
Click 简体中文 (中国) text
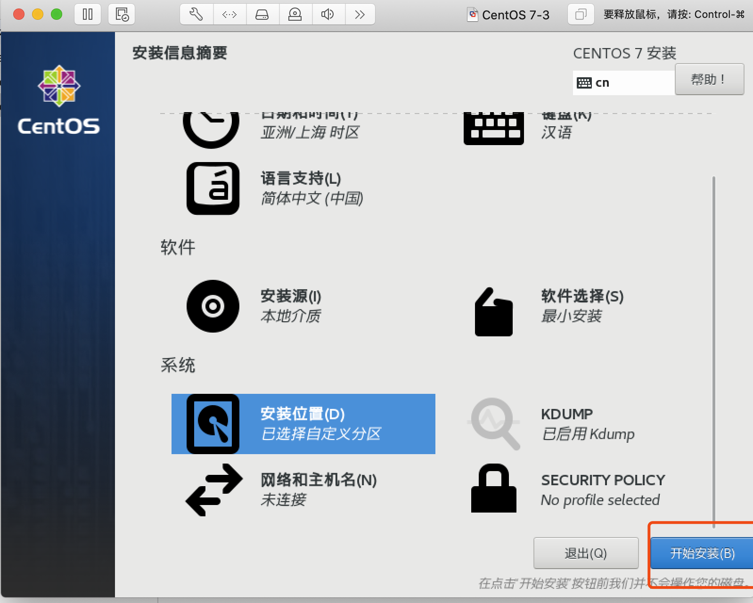(312, 198)
